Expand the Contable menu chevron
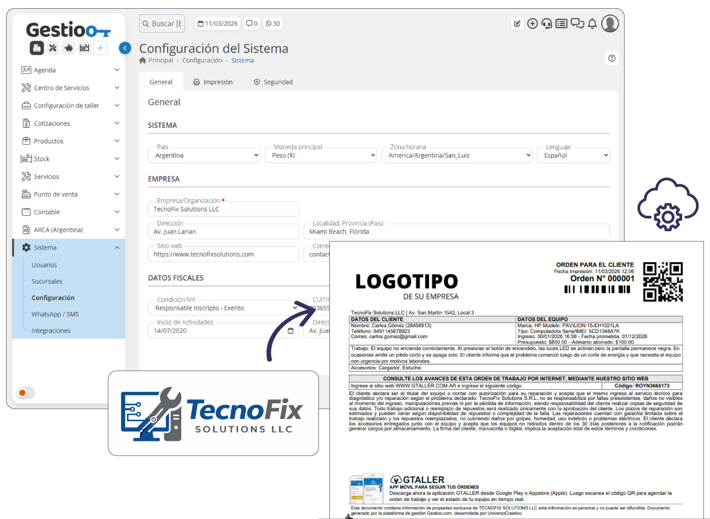This screenshot has height=519, width=710. (117, 212)
